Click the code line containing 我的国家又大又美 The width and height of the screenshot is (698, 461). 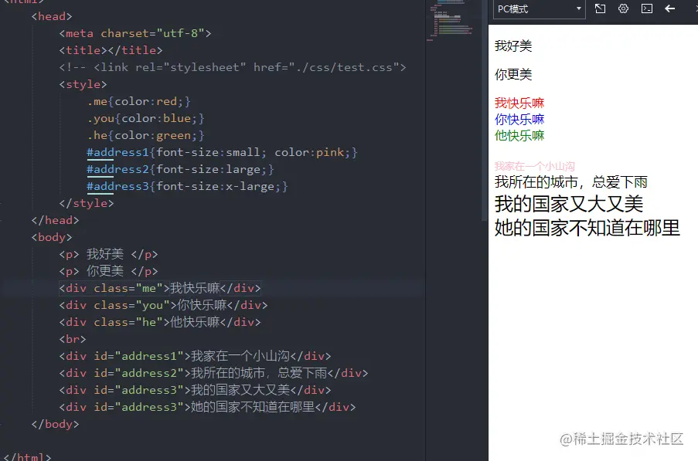[x=195, y=390]
